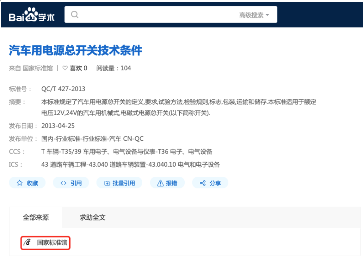Click the 引用 cite code-bracket button

point(71,183)
